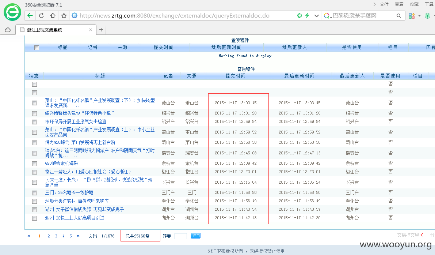Viewport: 435px width, 255px height.
Task: Go to page 3 of results
Action: click(x=56, y=236)
